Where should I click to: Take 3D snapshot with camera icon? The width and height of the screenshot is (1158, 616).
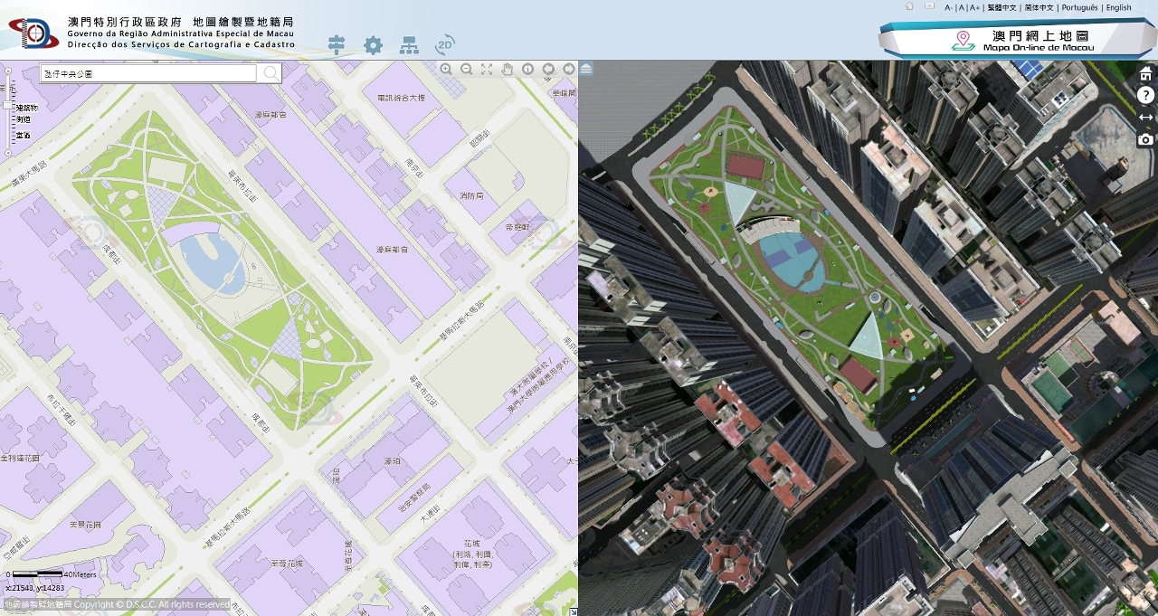coord(1145,139)
